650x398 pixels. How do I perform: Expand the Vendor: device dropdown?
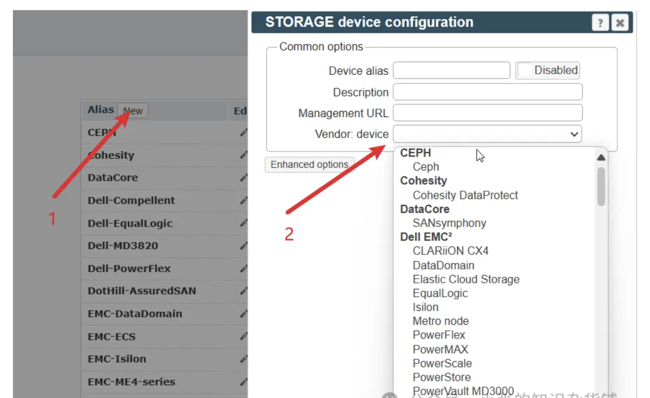[x=487, y=134]
